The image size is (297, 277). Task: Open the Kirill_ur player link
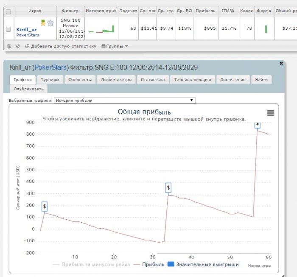click(x=27, y=29)
